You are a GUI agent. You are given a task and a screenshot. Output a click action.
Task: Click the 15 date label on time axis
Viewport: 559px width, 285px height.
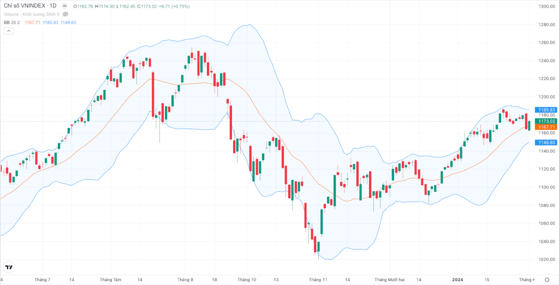click(x=486, y=280)
